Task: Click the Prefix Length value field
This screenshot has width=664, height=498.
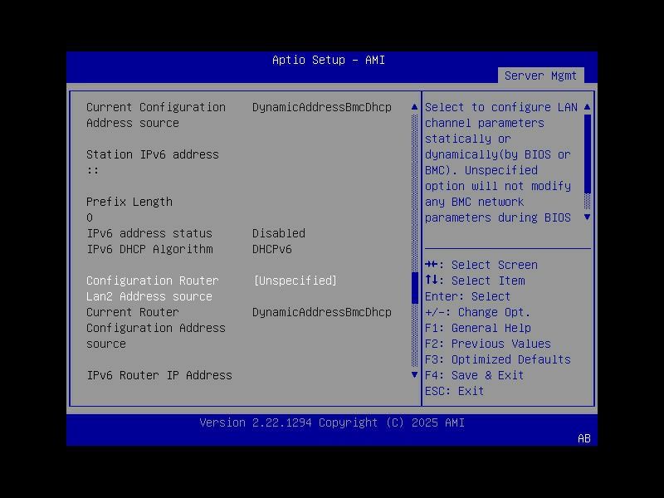Action: pos(88,217)
